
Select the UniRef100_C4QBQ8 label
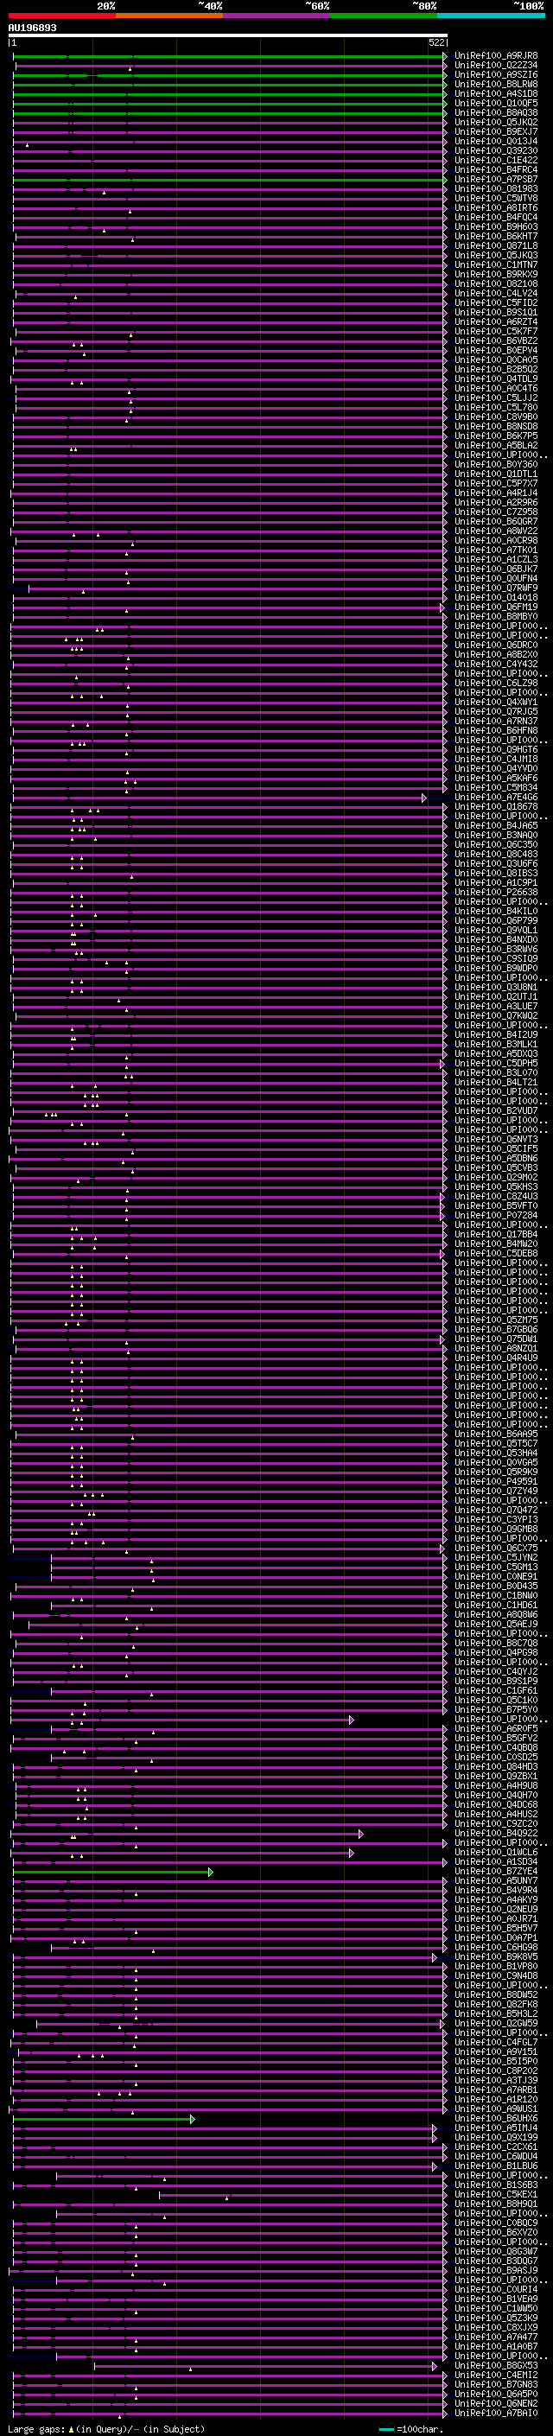pyautogui.click(x=495, y=1748)
